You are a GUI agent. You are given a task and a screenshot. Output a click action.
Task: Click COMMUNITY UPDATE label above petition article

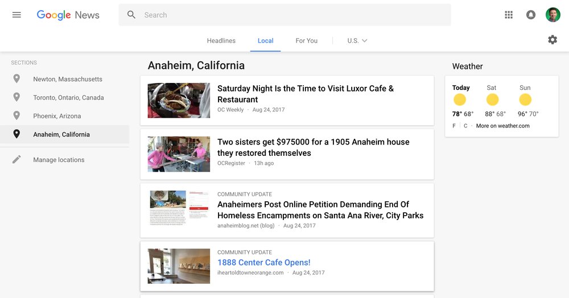pos(245,194)
